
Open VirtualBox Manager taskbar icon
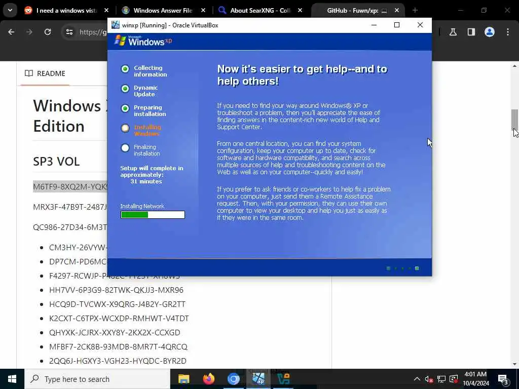point(283,379)
